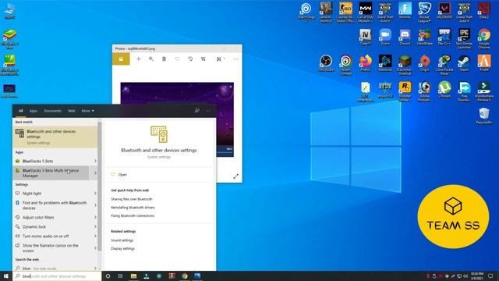Screen dimensions: 499x281
Task: Open Display settings related link
Action: pyautogui.click(x=122, y=248)
